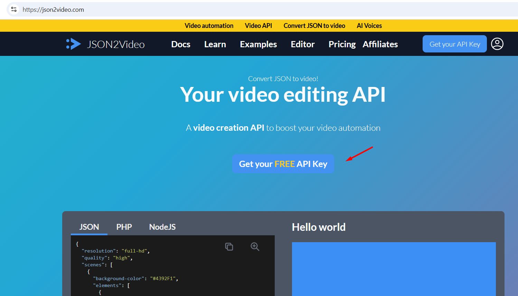Copy the JSON code with the copy icon

(229, 246)
